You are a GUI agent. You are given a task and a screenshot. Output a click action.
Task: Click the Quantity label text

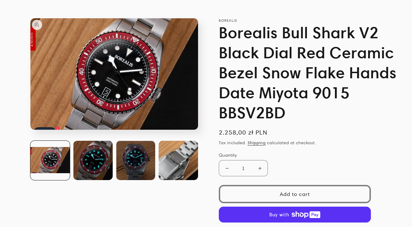[x=228, y=155]
